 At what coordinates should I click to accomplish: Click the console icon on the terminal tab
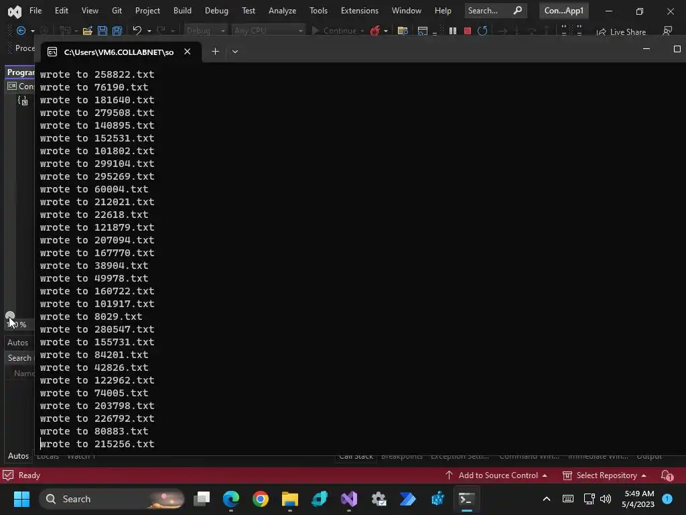point(52,52)
